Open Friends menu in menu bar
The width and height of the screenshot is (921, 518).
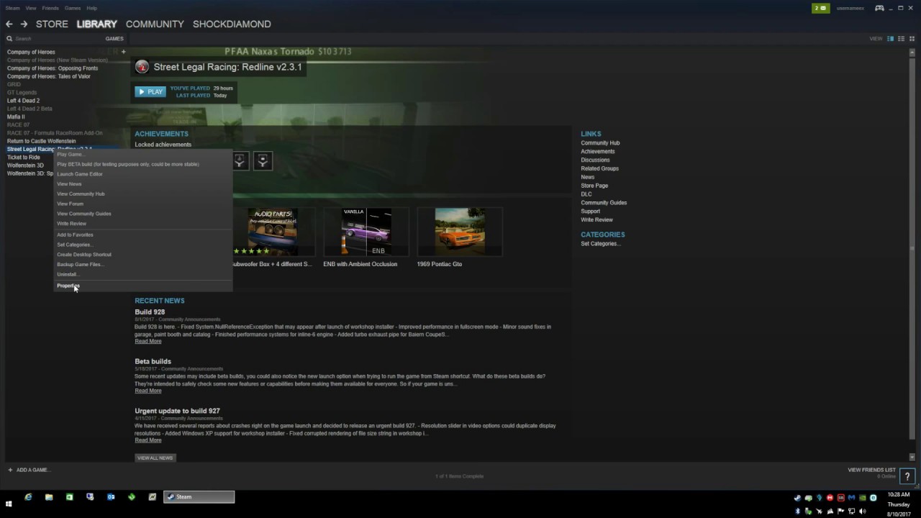(50, 8)
